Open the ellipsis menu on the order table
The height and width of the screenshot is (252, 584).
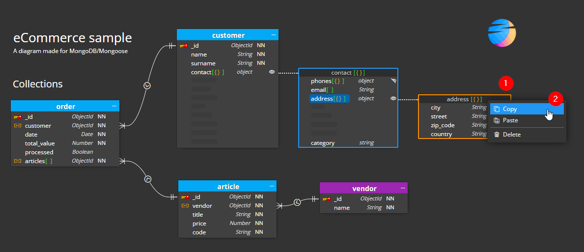114,106
